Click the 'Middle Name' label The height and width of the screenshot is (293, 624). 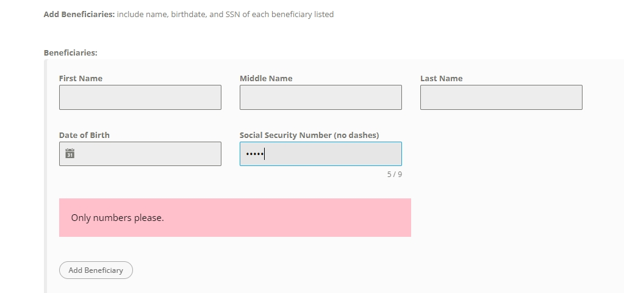266,78
